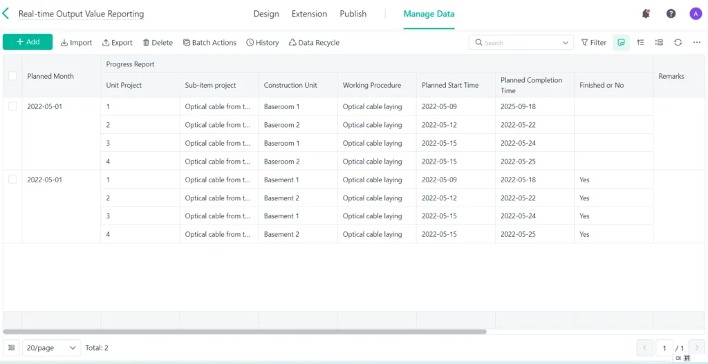Click the notification bell icon

click(x=646, y=14)
